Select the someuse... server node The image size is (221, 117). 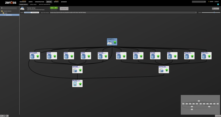coord(164,70)
